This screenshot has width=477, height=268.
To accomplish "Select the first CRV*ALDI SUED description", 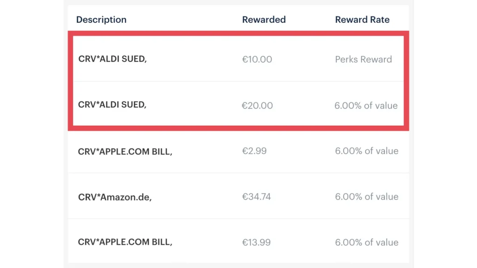I will (x=112, y=60).
